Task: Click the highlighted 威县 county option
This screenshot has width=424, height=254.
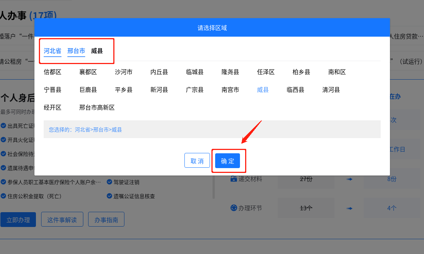Action: 263,90
